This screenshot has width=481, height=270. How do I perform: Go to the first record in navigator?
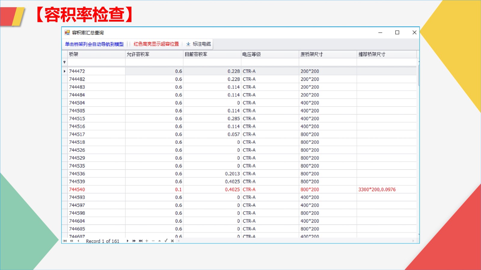click(65, 241)
